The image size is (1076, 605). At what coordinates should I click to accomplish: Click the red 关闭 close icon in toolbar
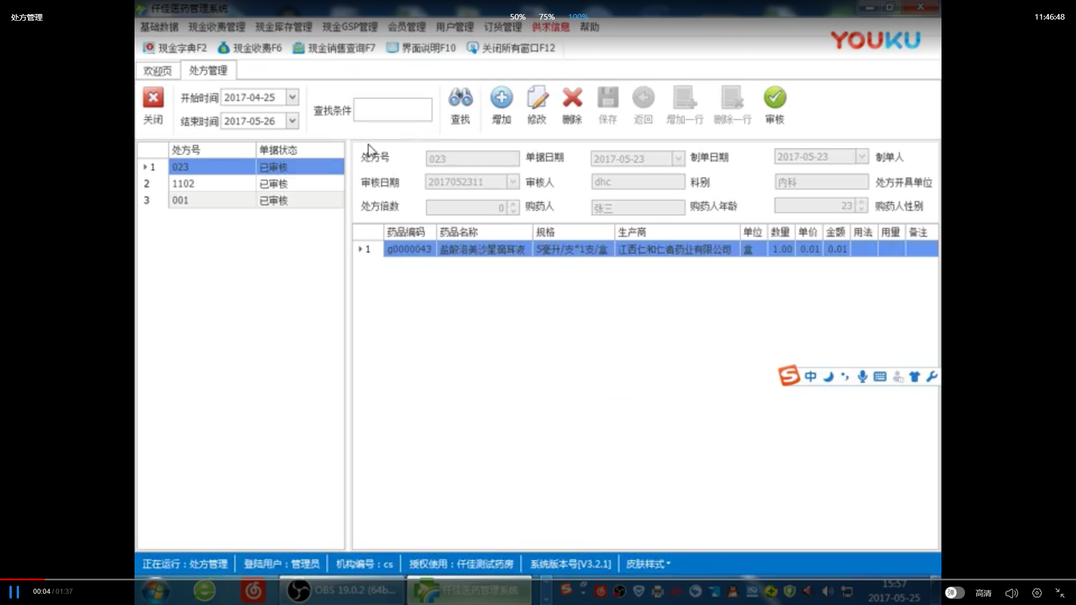pos(153,97)
